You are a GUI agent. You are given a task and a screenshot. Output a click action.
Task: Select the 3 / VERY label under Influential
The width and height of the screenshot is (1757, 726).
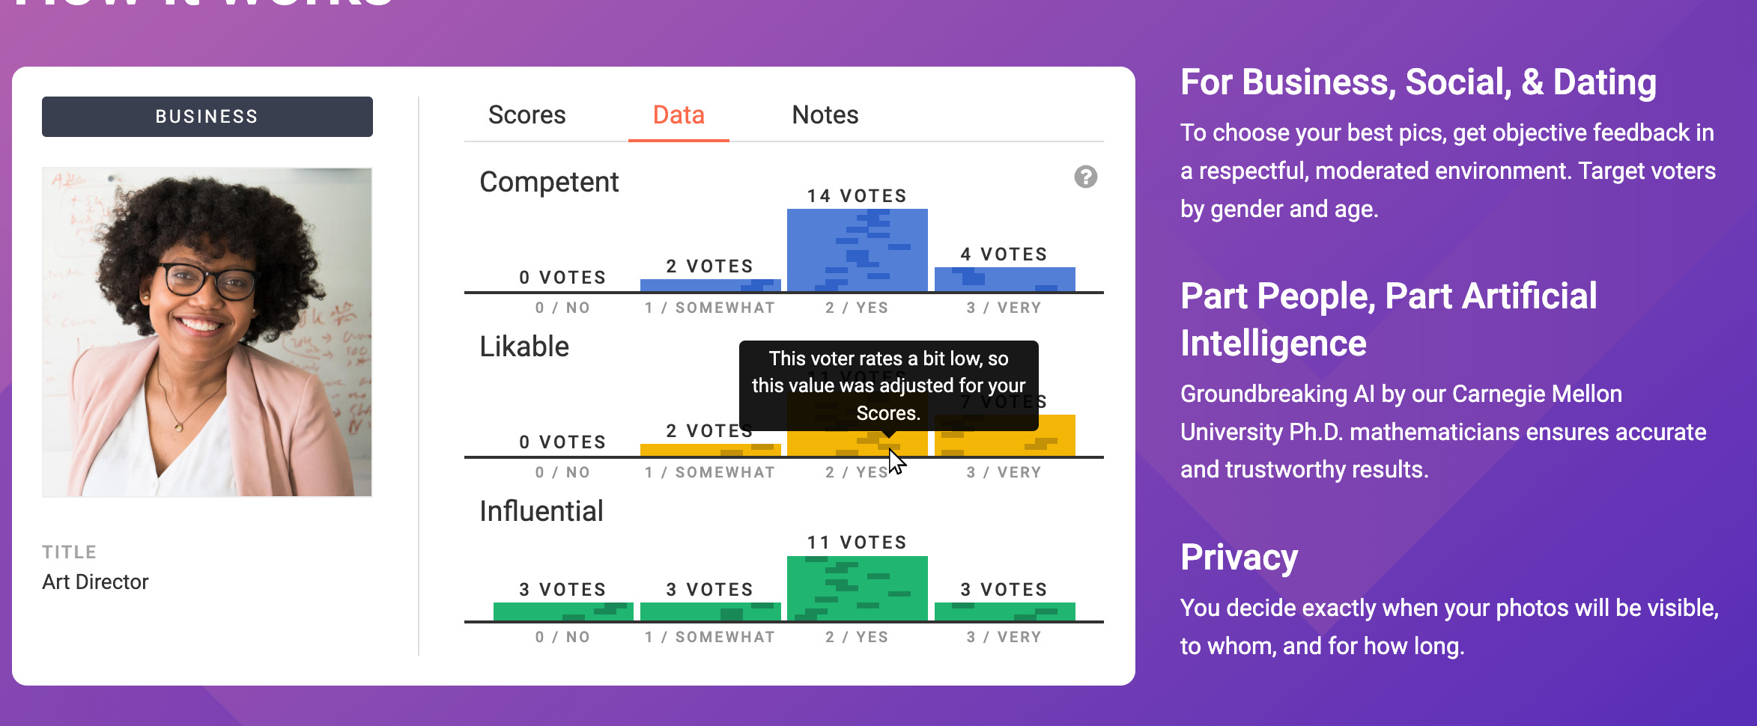click(x=1004, y=636)
